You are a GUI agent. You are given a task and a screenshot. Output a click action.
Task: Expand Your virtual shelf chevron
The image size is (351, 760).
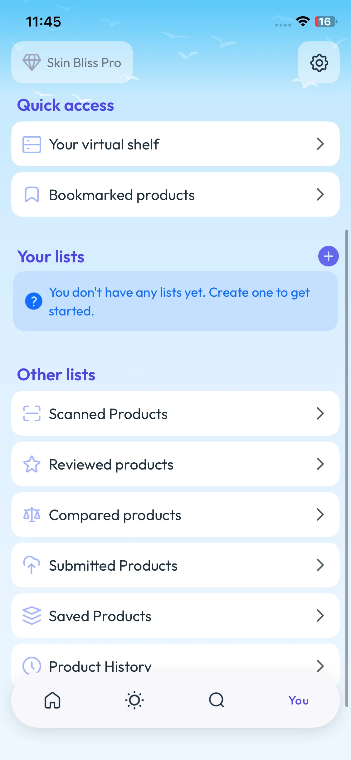(320, 144)
